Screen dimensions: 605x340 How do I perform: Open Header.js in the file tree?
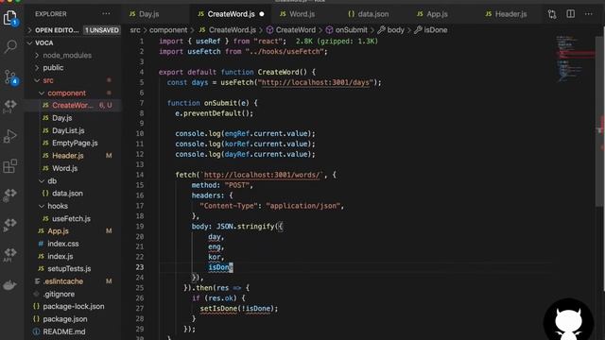(x=67, y=156)
